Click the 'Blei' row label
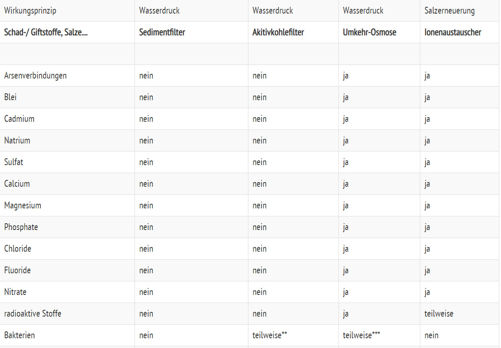The image size is (501, 348). [x=11, y=97]
